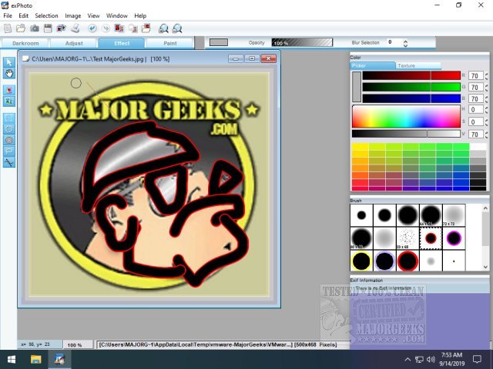Image resolution: width=493 pixels, height=369 pixels.
Task: Click the red image over folder toolbar icon
Action: [x=146, y=28]
